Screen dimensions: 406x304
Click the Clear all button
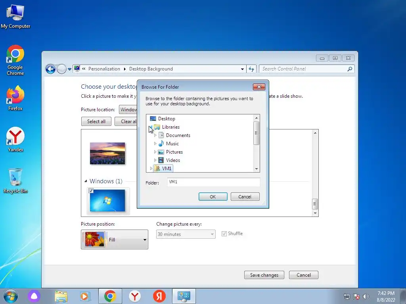coord(126,122)
